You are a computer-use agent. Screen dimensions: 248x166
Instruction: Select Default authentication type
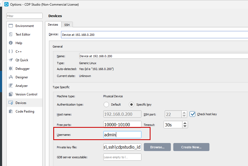pyautogui.click(x=106, y=105)
